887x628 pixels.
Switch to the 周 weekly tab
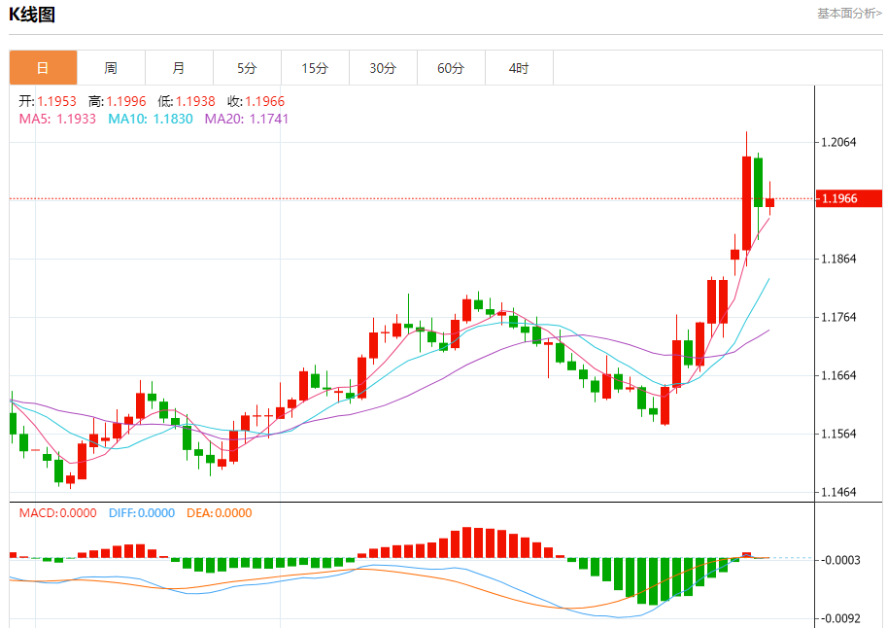click(x=111, y=68)
